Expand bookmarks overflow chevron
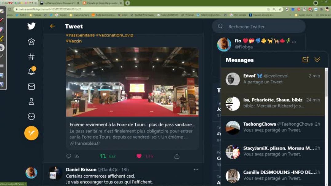 tap(290, 15)
